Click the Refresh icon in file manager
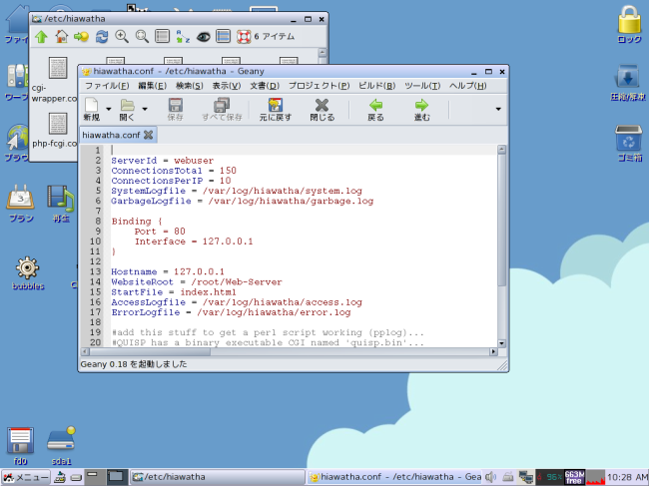The width and height of the screenshot is (649, 486). pyautogui.click(x=102, y=37)
